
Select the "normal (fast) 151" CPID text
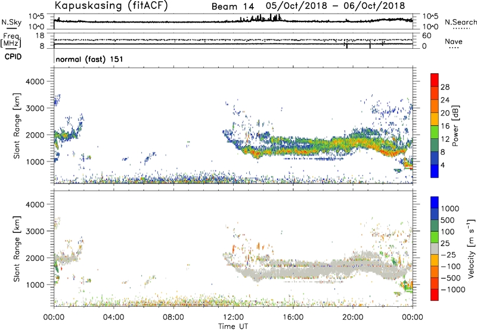89,59
